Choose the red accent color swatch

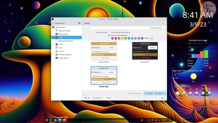[x=116, y=38]
